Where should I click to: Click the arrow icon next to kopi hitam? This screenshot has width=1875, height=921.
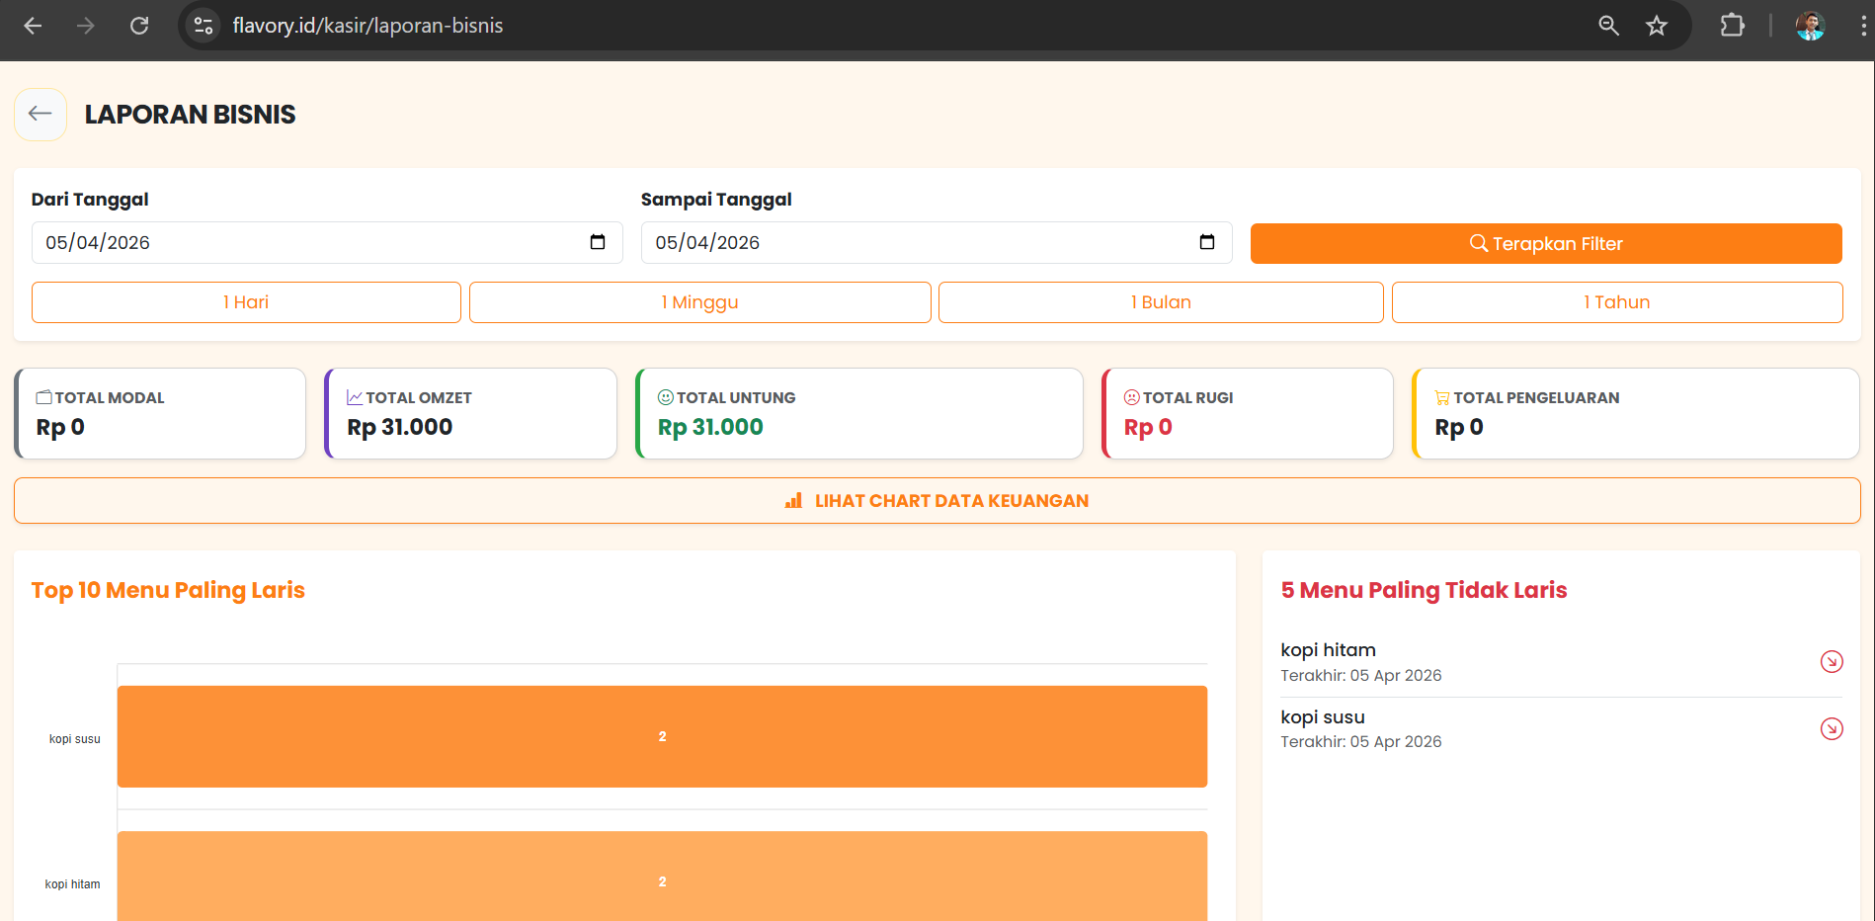point(1831,662)
